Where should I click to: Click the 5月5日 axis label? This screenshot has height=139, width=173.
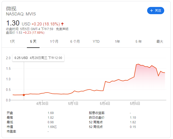tap(135, 103)
